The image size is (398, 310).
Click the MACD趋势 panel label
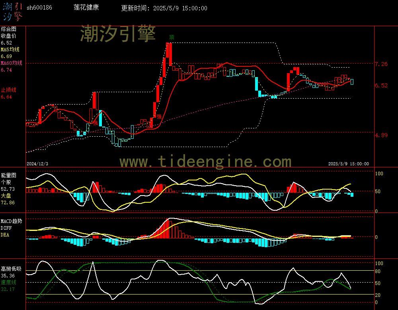point(12,221)
